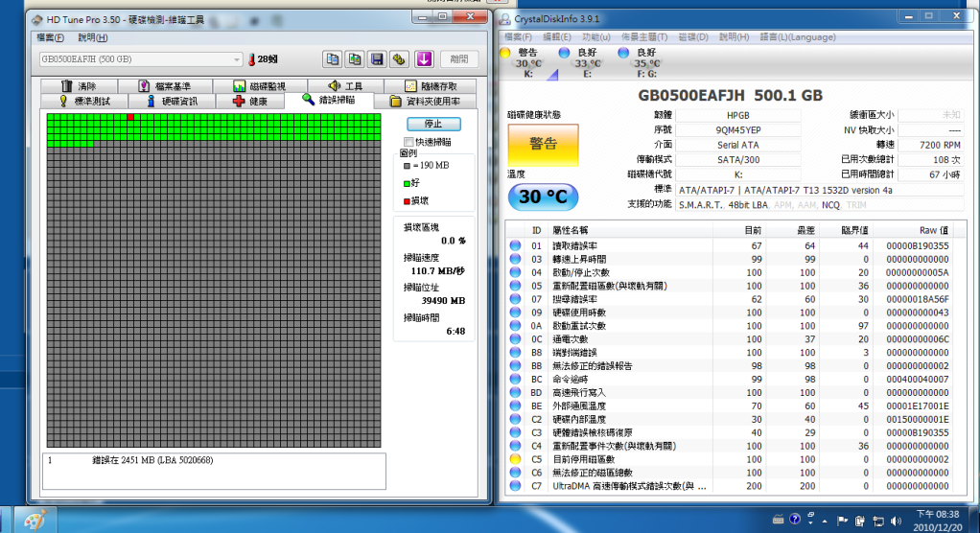Click the taskbar clock showing 下午 08:38

pos(938,514)
